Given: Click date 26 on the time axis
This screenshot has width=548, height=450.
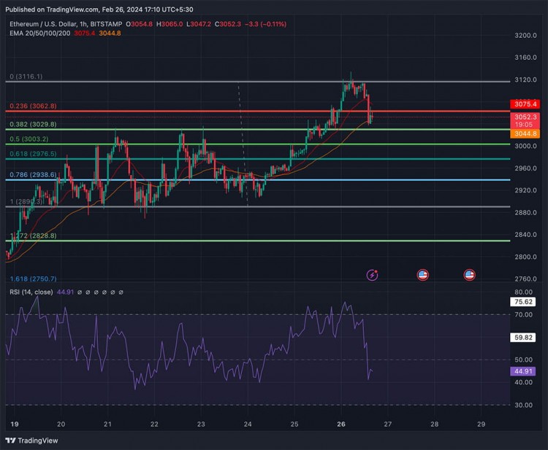Looking at the screenshot, I should pyautogui.click(x=340, y=424).
